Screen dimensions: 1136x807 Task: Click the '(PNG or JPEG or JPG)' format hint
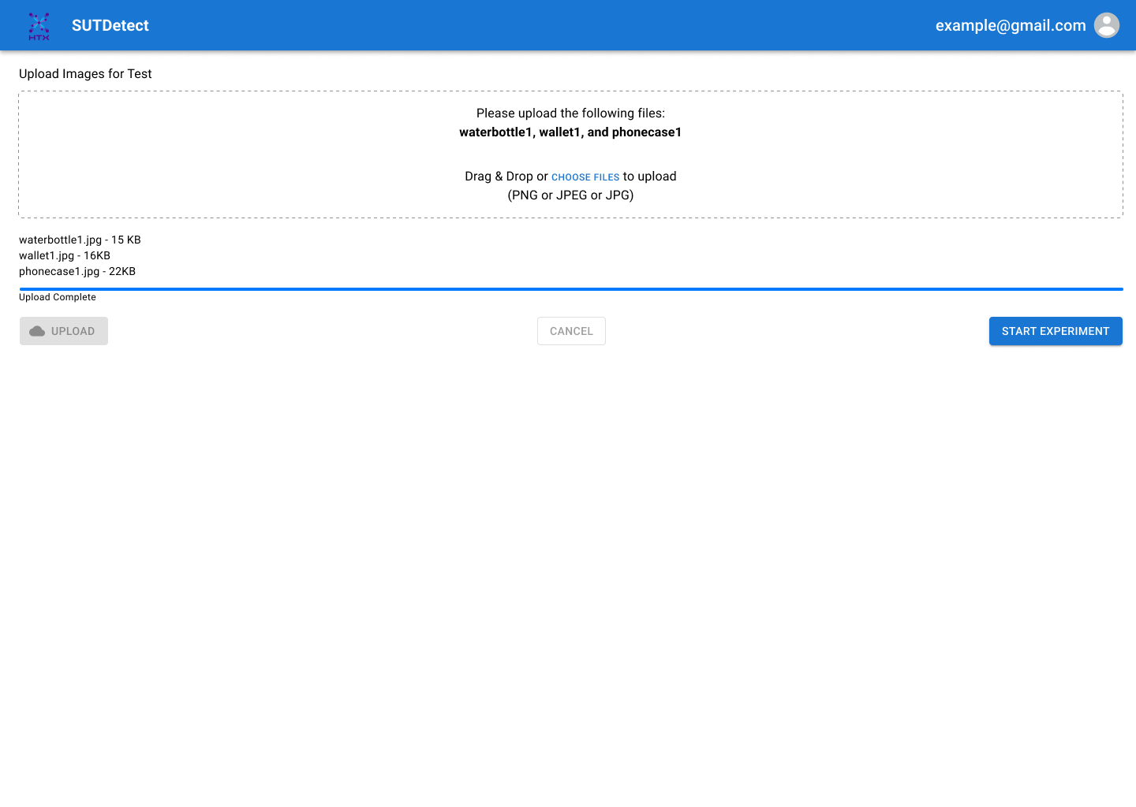pos(570,195)
